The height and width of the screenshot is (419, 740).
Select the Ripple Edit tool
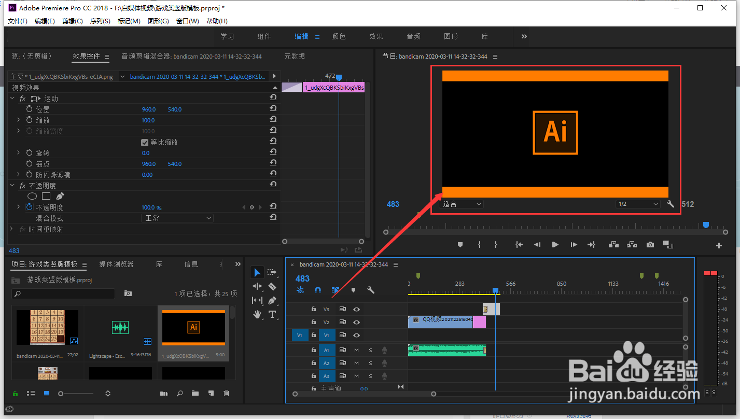tap(257, 286)
